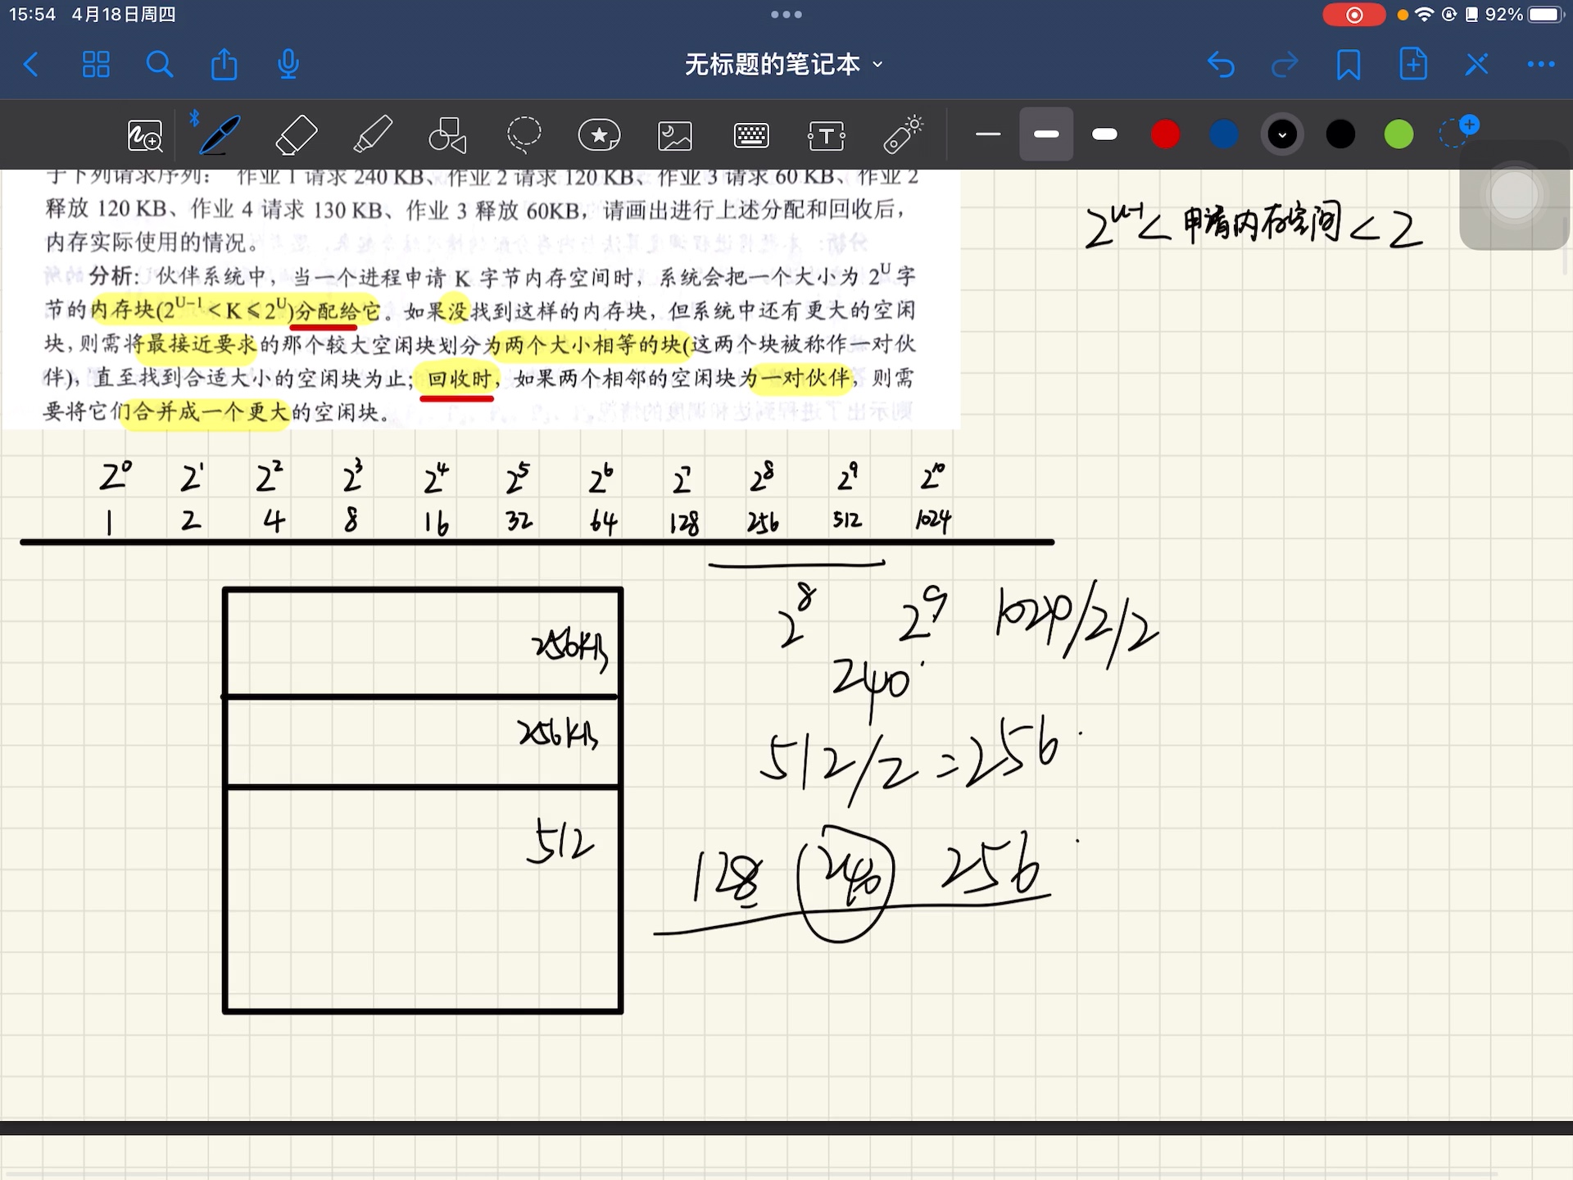Choose the thickest stroke width

click(1105, 134)
